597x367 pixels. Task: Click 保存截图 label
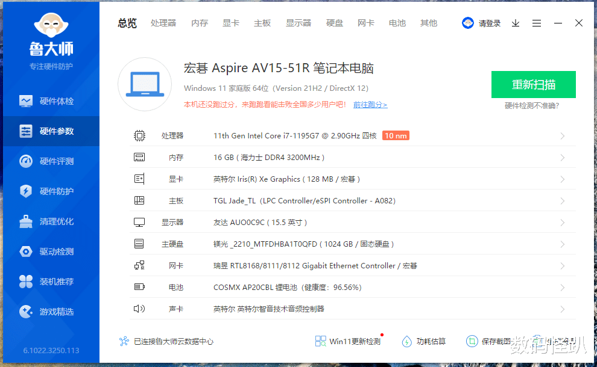coord(496,342)
